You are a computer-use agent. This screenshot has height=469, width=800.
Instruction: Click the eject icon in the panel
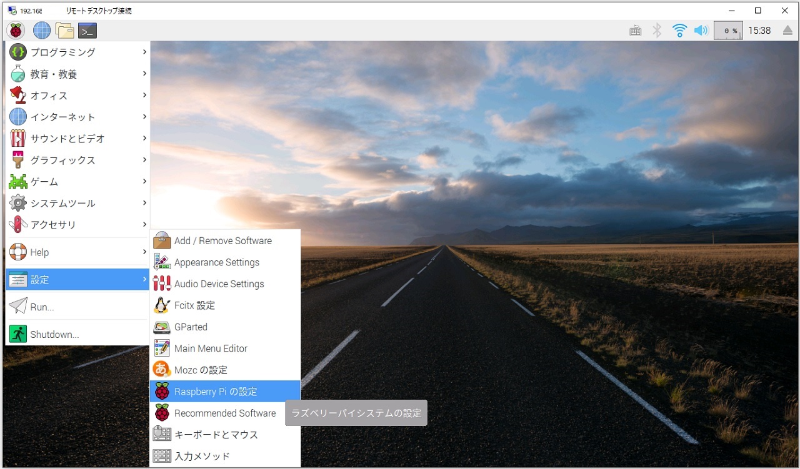(x=787, y=30)
